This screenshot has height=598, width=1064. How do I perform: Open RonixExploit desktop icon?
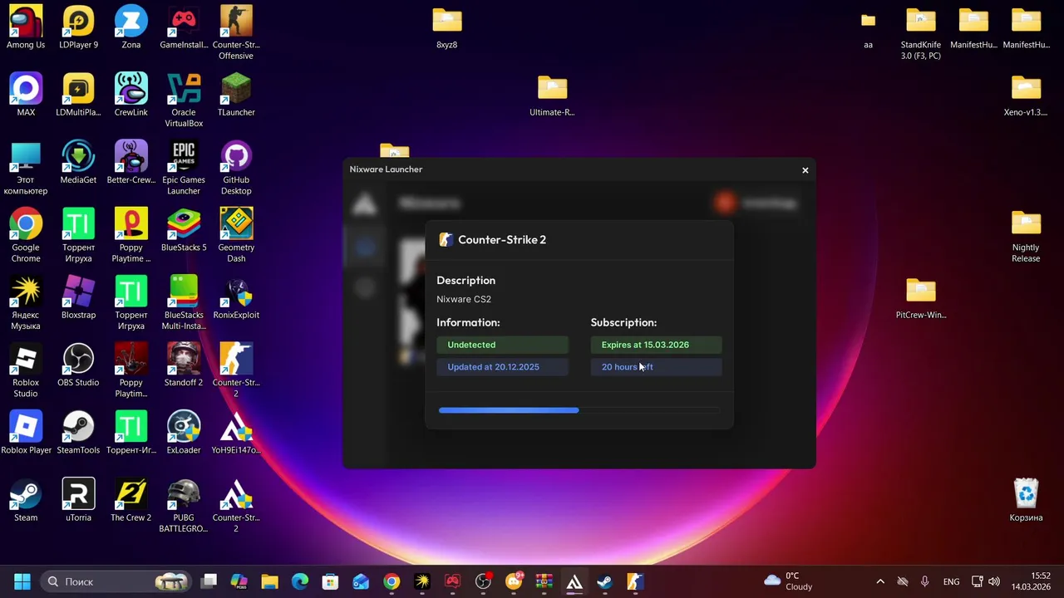tap(236, 297)
